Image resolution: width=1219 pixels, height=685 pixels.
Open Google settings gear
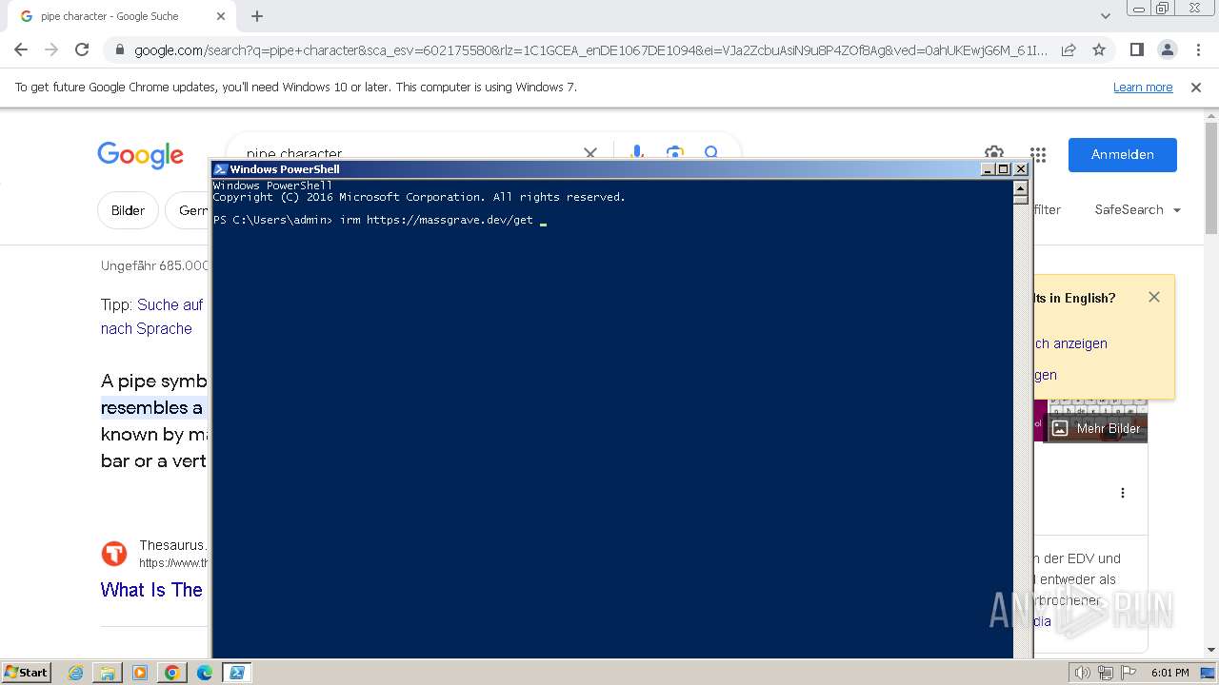pyautogui.click(x=994, y=153)
